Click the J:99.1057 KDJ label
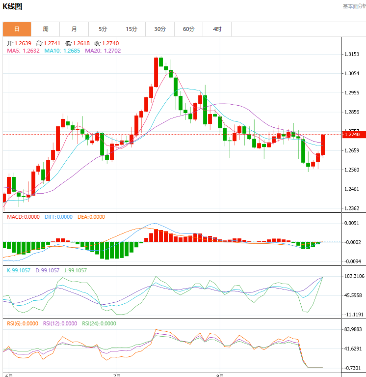This screenshot has height=377, width=366. pos(76,270)
